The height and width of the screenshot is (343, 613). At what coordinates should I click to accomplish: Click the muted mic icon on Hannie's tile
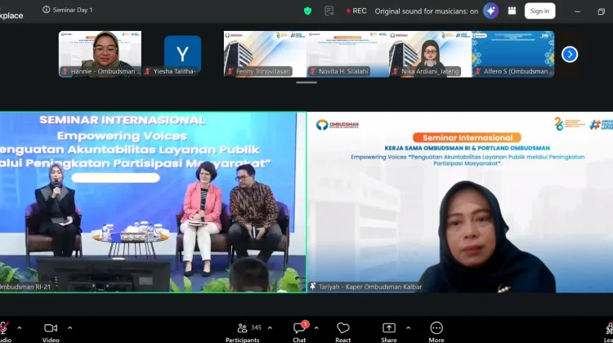[65, 71]
